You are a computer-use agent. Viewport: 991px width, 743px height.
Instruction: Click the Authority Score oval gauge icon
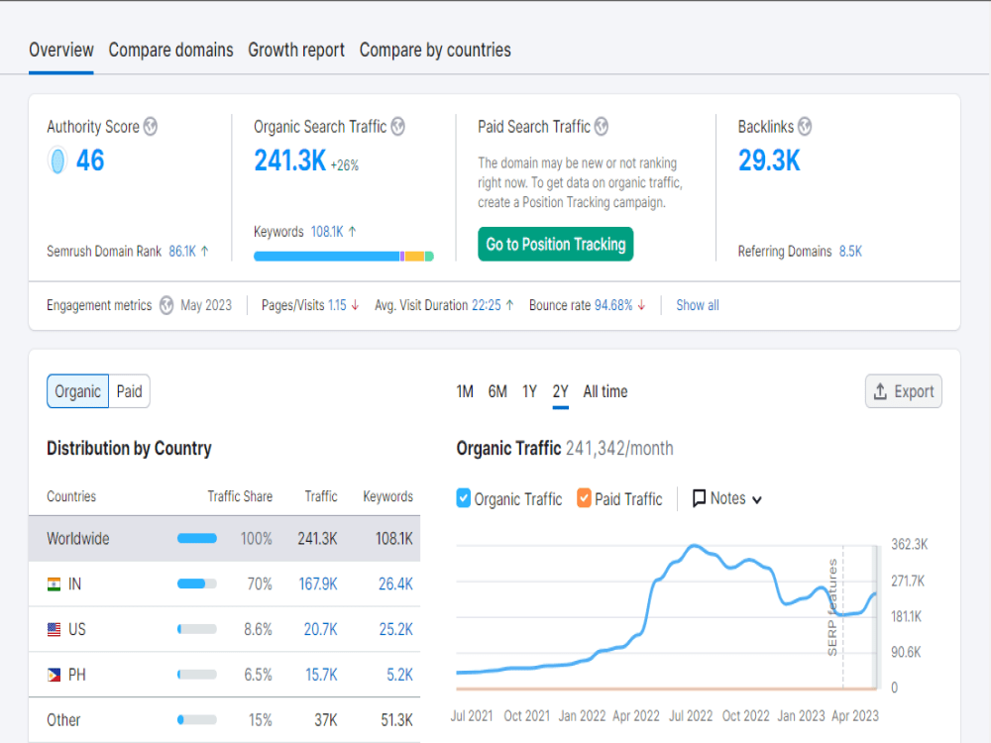coord(56,160)
